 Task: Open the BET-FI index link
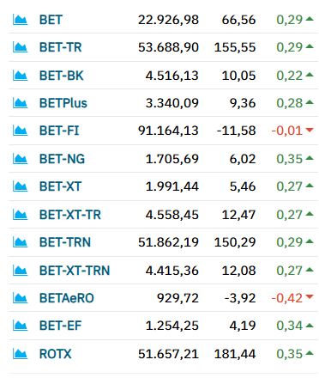[x=59, y=131]
